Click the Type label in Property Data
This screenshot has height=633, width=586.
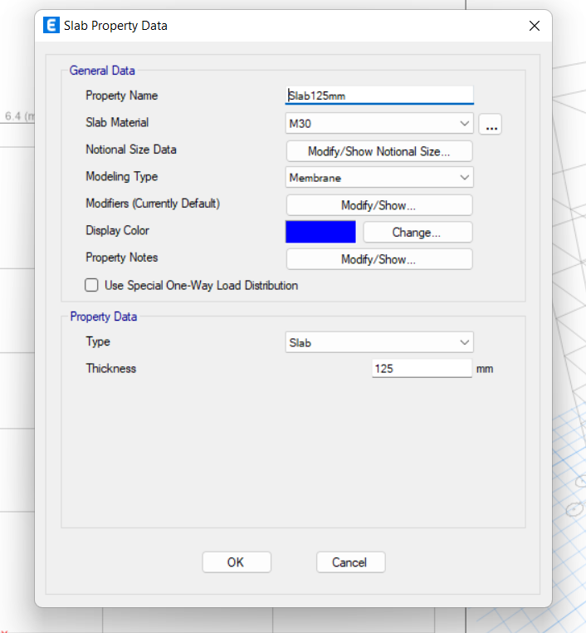point(98,341)
